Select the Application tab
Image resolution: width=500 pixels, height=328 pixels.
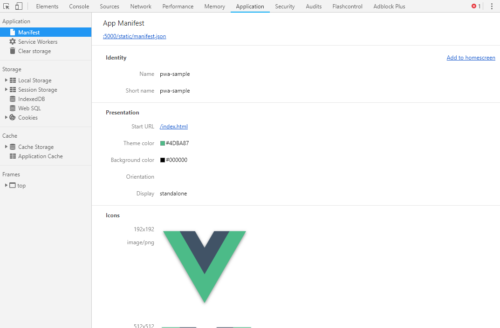[x=250, y=7]
